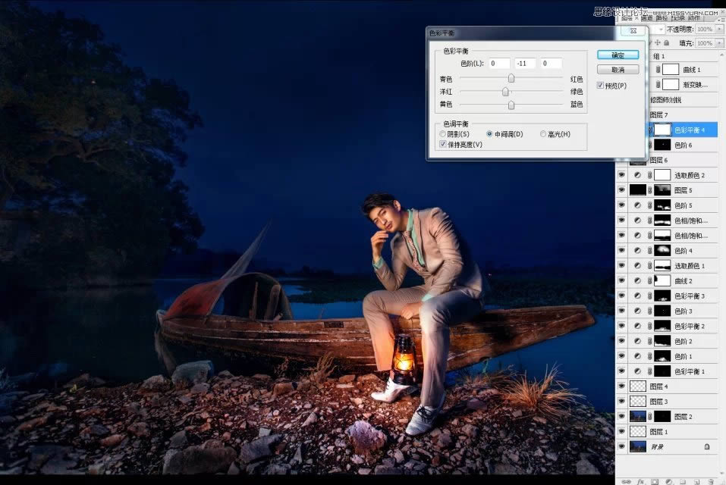Hide the 背景 layer with its eye
This screenshot has height=485, width=726.
pos(621,446)
